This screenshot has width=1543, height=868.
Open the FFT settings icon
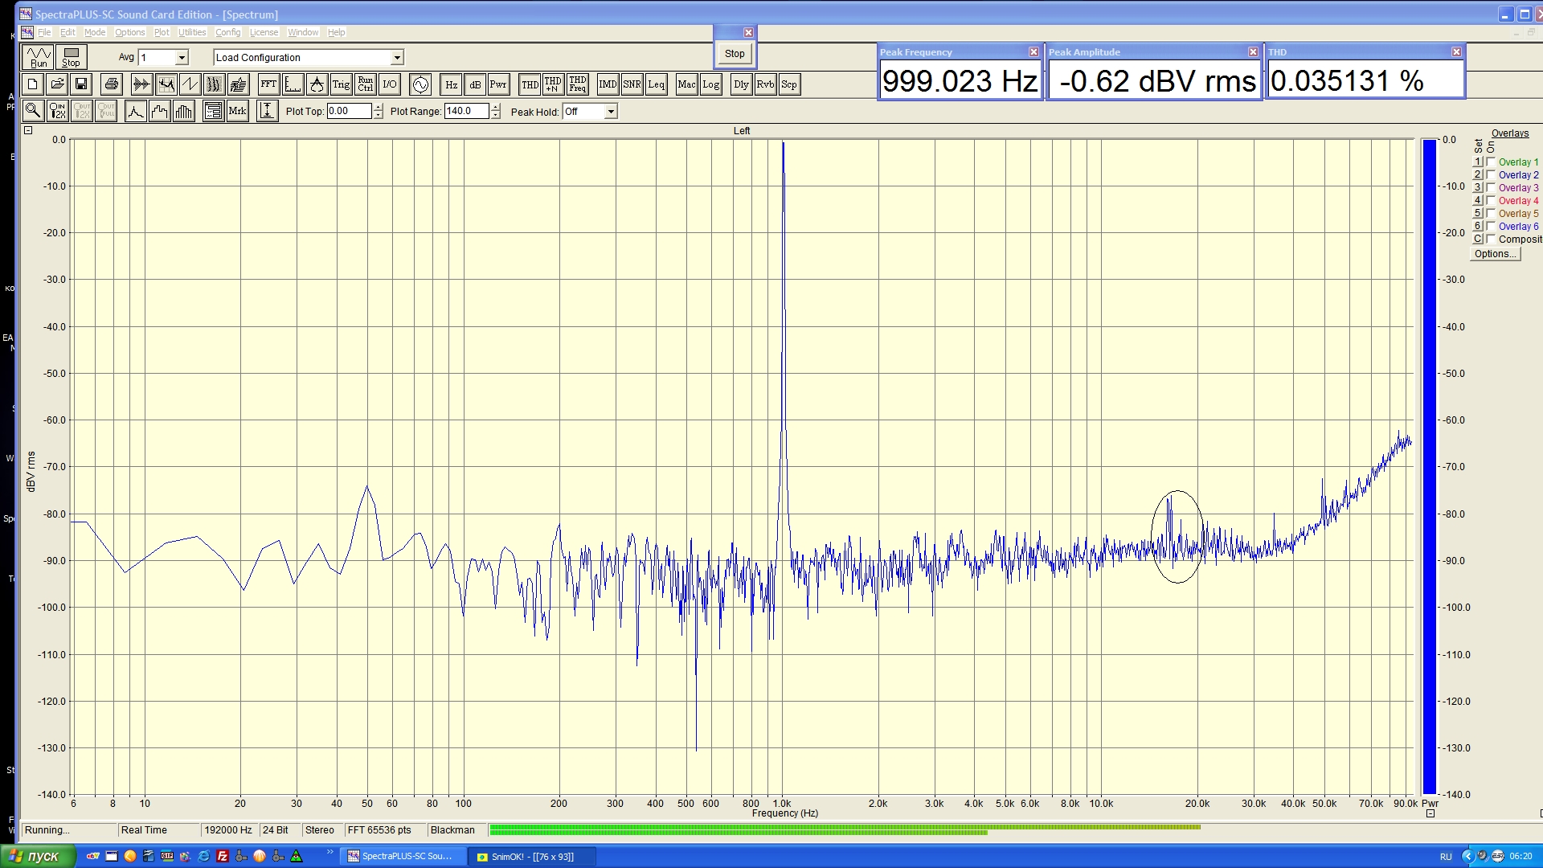coord(268,84)
